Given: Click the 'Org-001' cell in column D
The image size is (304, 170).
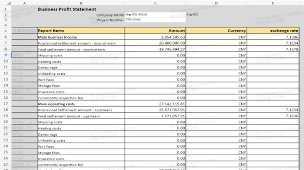Looking at the screenshot, I should point(192,15).
